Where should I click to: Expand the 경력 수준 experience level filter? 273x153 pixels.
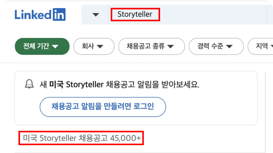(216, 46)
